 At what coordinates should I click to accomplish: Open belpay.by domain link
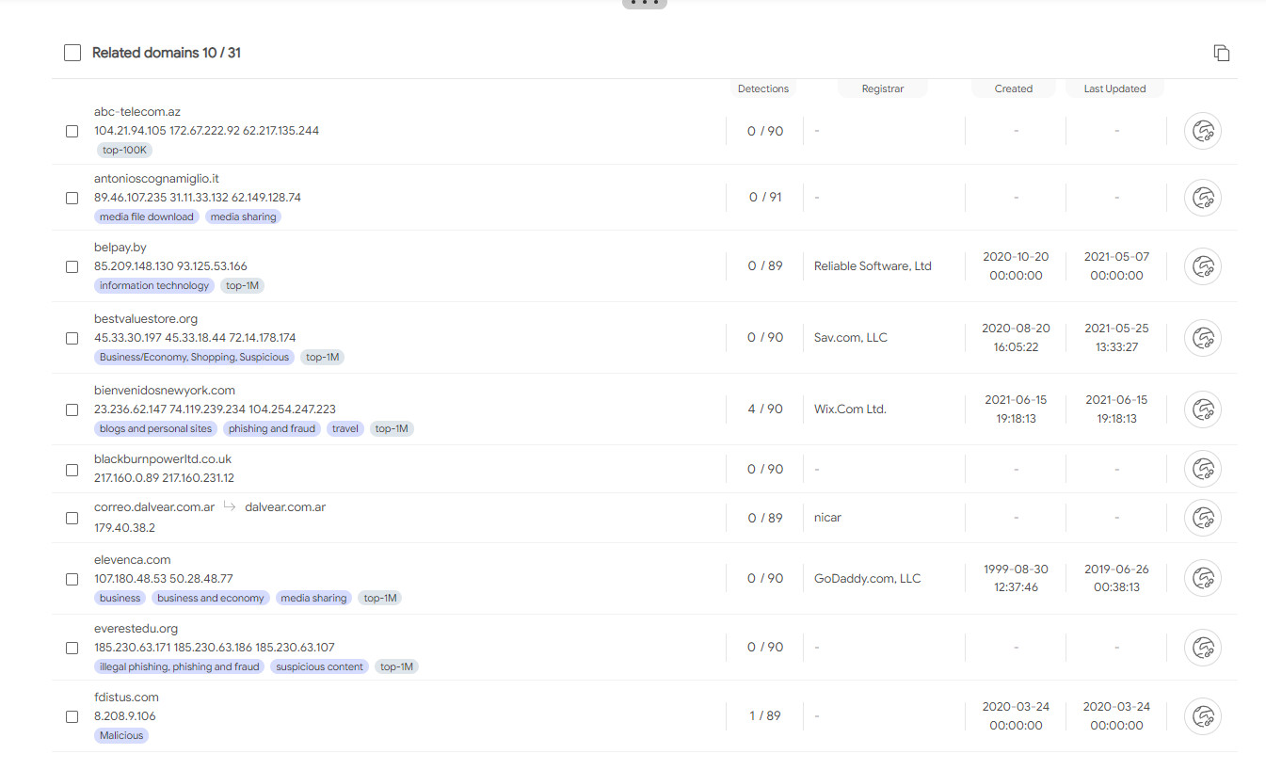[x=120, y=247]
